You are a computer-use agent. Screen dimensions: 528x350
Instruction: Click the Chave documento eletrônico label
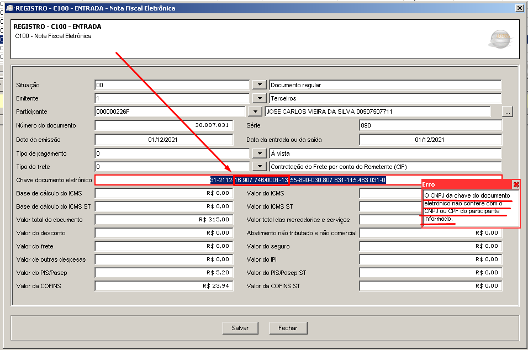(x=54, y=180)
